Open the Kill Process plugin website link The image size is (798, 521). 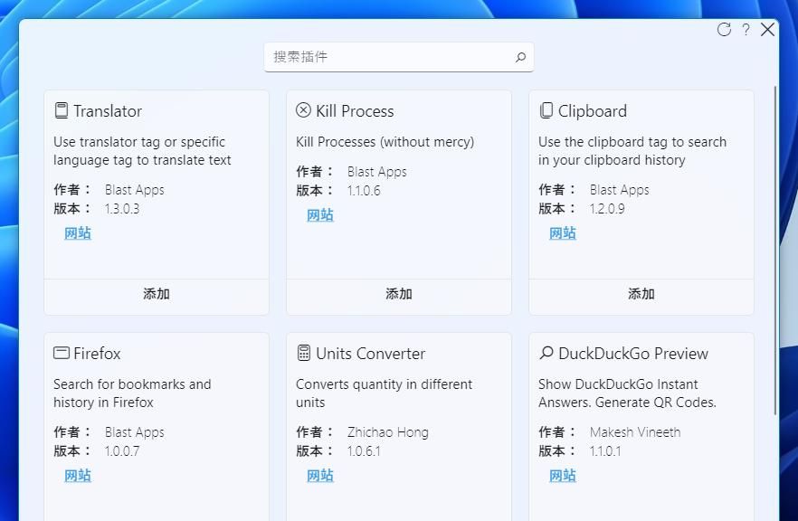pyautogui.click(x=319, y=214)
